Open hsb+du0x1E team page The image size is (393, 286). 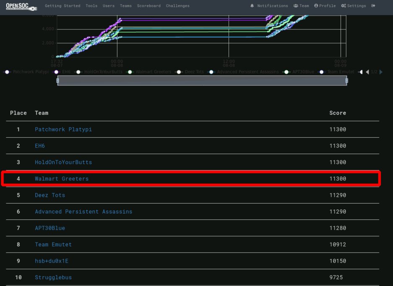click(52, 261)
